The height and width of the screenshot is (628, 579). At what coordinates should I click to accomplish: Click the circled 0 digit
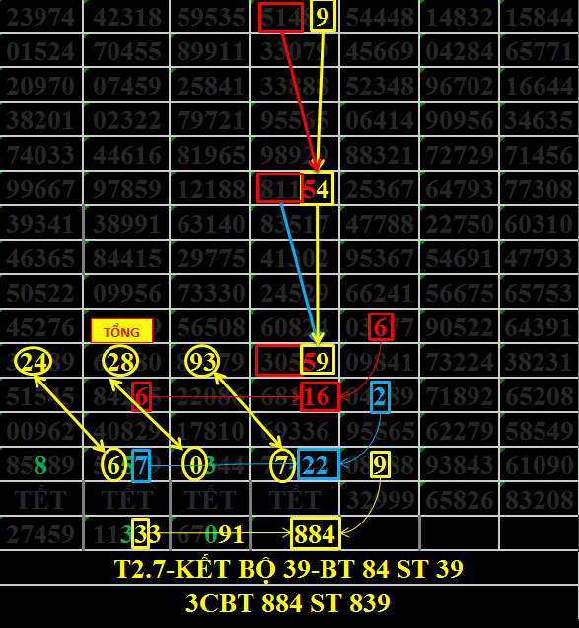195,464
